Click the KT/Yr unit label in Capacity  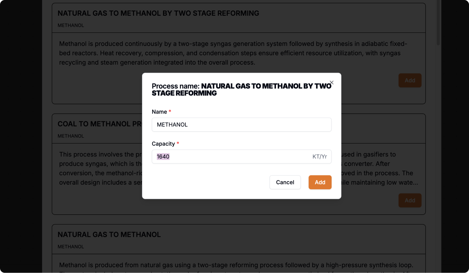[x=320, y=157]
